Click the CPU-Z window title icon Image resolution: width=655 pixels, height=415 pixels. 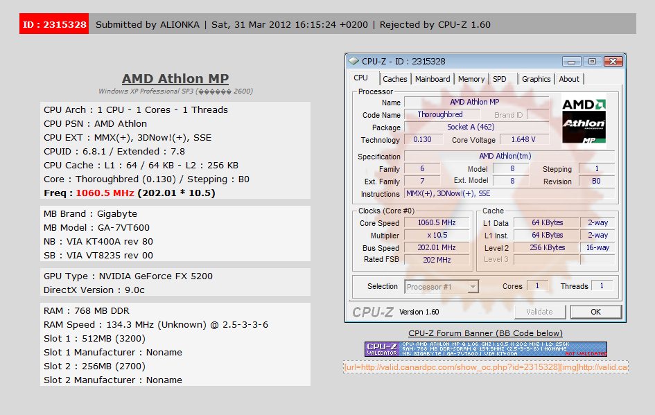click(x=353, y=62)
